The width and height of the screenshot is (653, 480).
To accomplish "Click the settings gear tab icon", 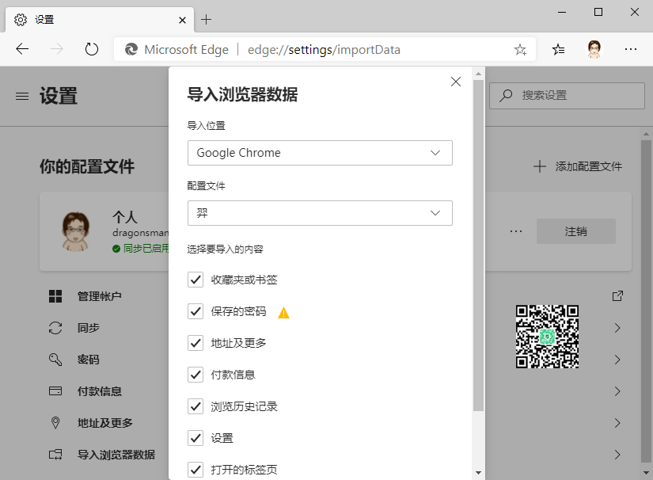I will click(20, 20).
